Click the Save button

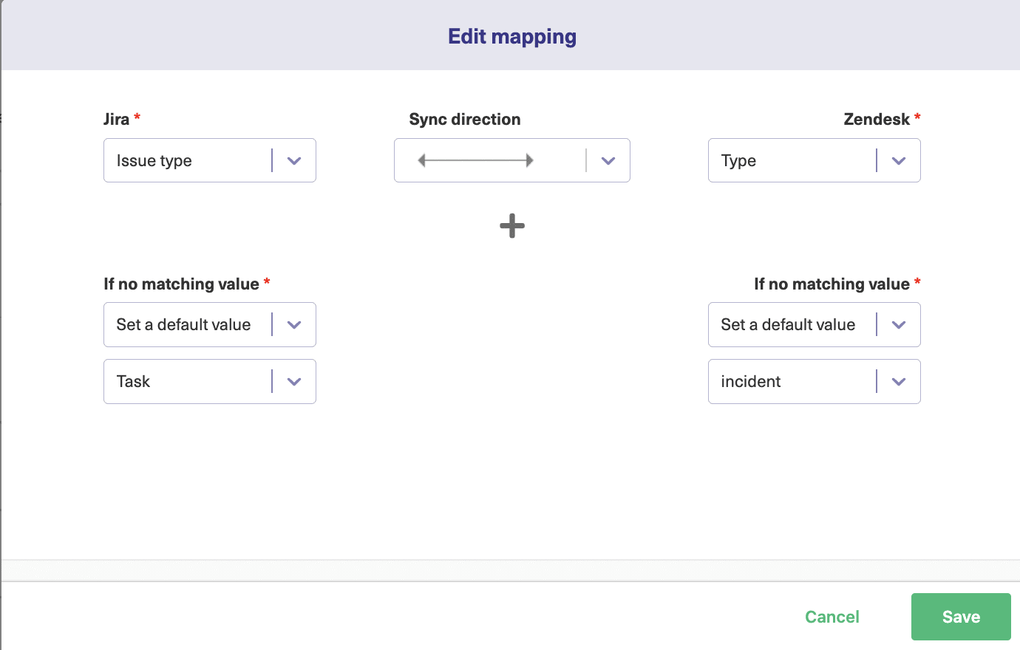pyautogui.click(x=960, y=616)
